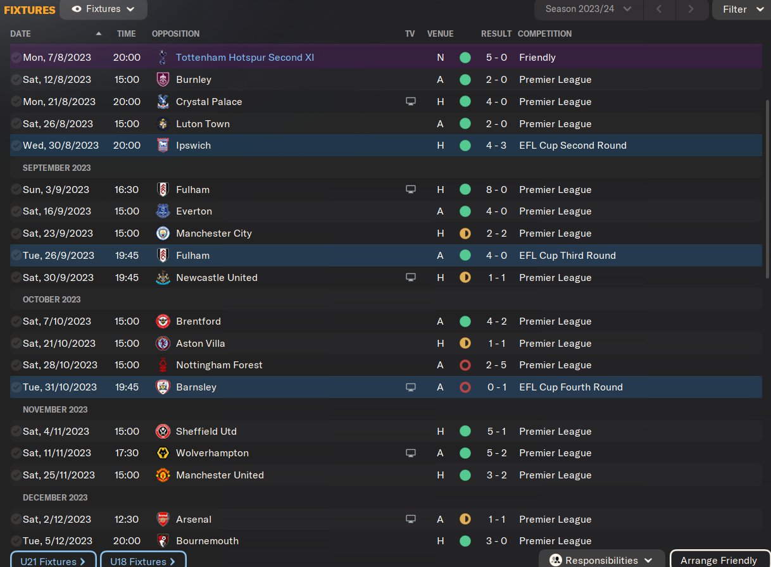The height and width of the screenshot is (567, 771).
Task: Click the red loss indicator for Nottingham Forest
Action: (465, 365)
